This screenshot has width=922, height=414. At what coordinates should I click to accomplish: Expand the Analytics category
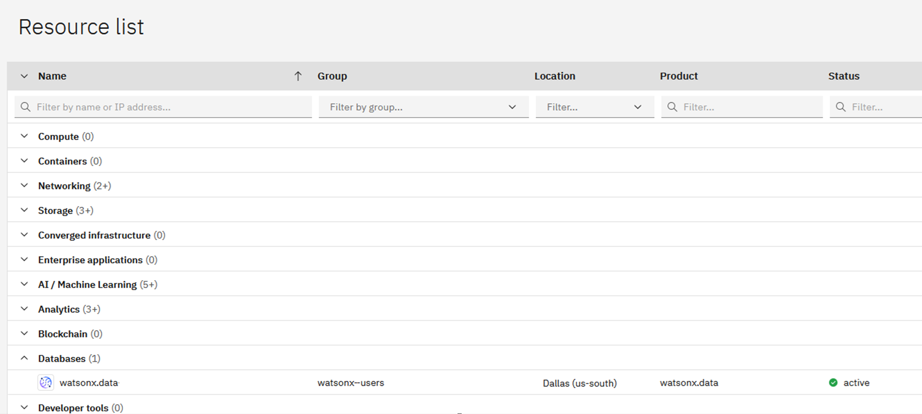click(x=24, y=309)
